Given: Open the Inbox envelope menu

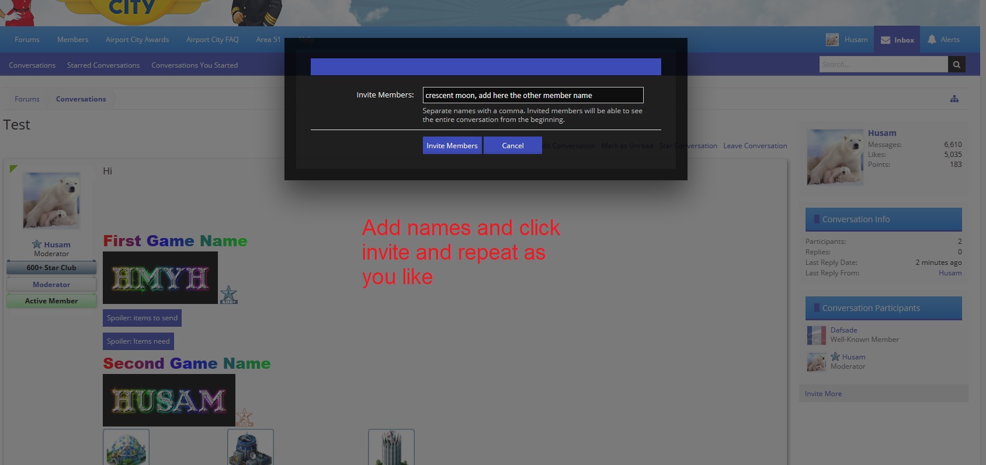Looking at the screenshot, I should point(897,40).
